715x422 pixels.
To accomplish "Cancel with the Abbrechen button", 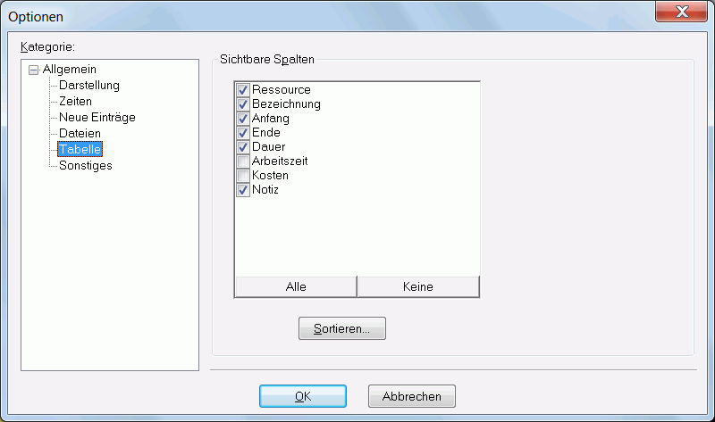I will point(411,396).
